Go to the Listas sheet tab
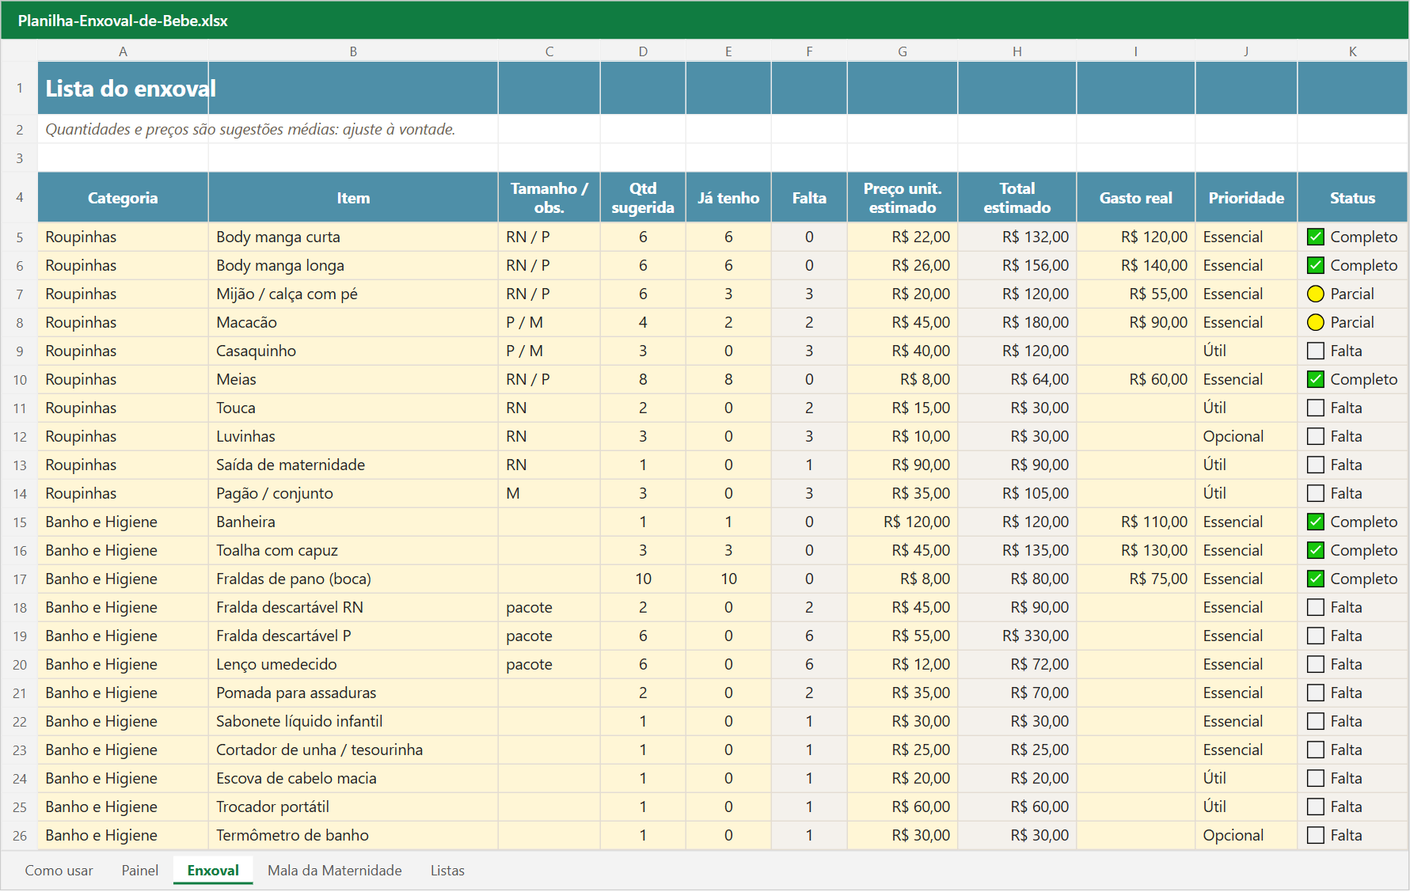The image size is (1410, 892). tap(447, 870)
